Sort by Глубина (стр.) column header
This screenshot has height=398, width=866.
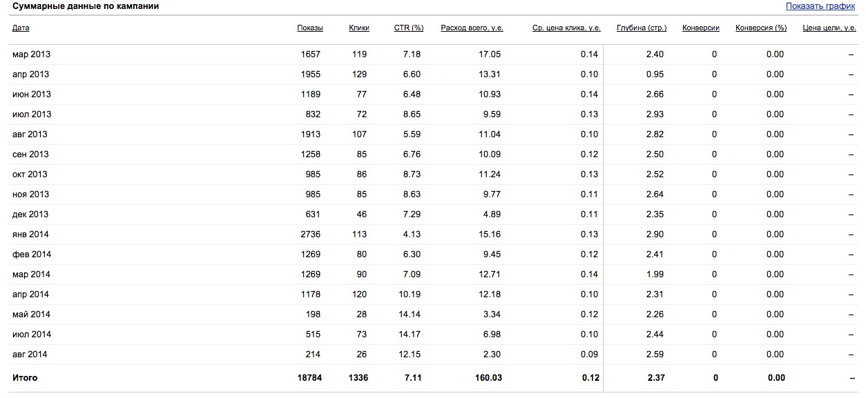pyautogui.click(x=642, y=28)
